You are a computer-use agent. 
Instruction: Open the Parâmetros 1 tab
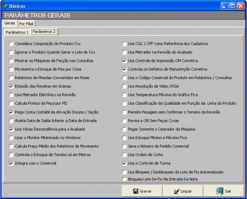(x=17, y=32)
